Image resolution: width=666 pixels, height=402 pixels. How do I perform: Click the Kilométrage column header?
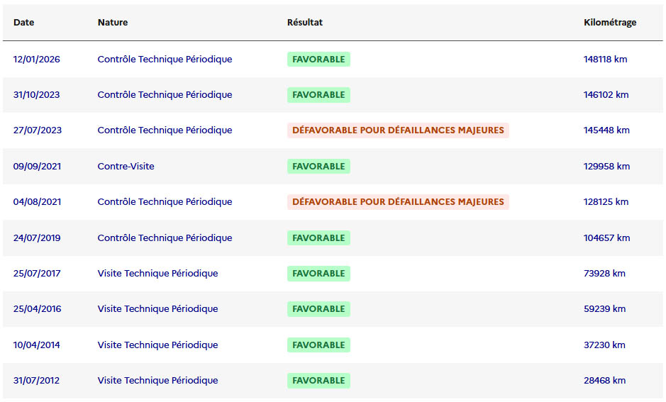tap(609, 22)
